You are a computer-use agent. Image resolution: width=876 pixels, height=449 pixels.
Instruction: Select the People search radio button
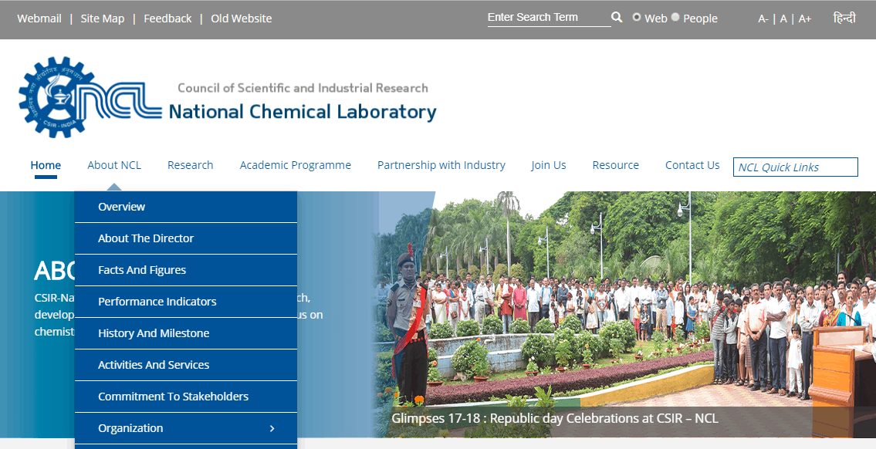pyautogui.click(x=675, y=17)
